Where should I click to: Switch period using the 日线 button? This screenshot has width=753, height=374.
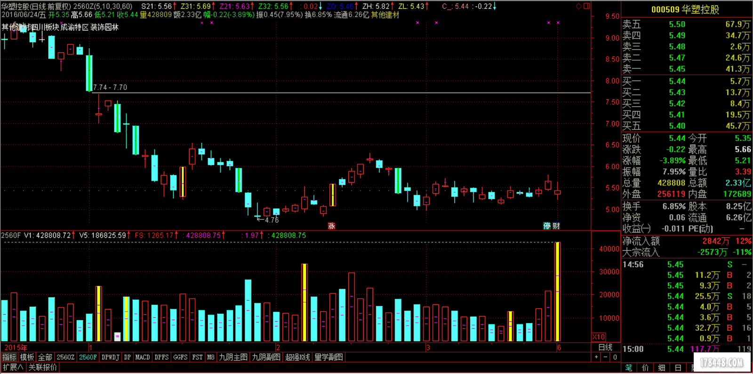pyautogui.click(x=605, y=348)
